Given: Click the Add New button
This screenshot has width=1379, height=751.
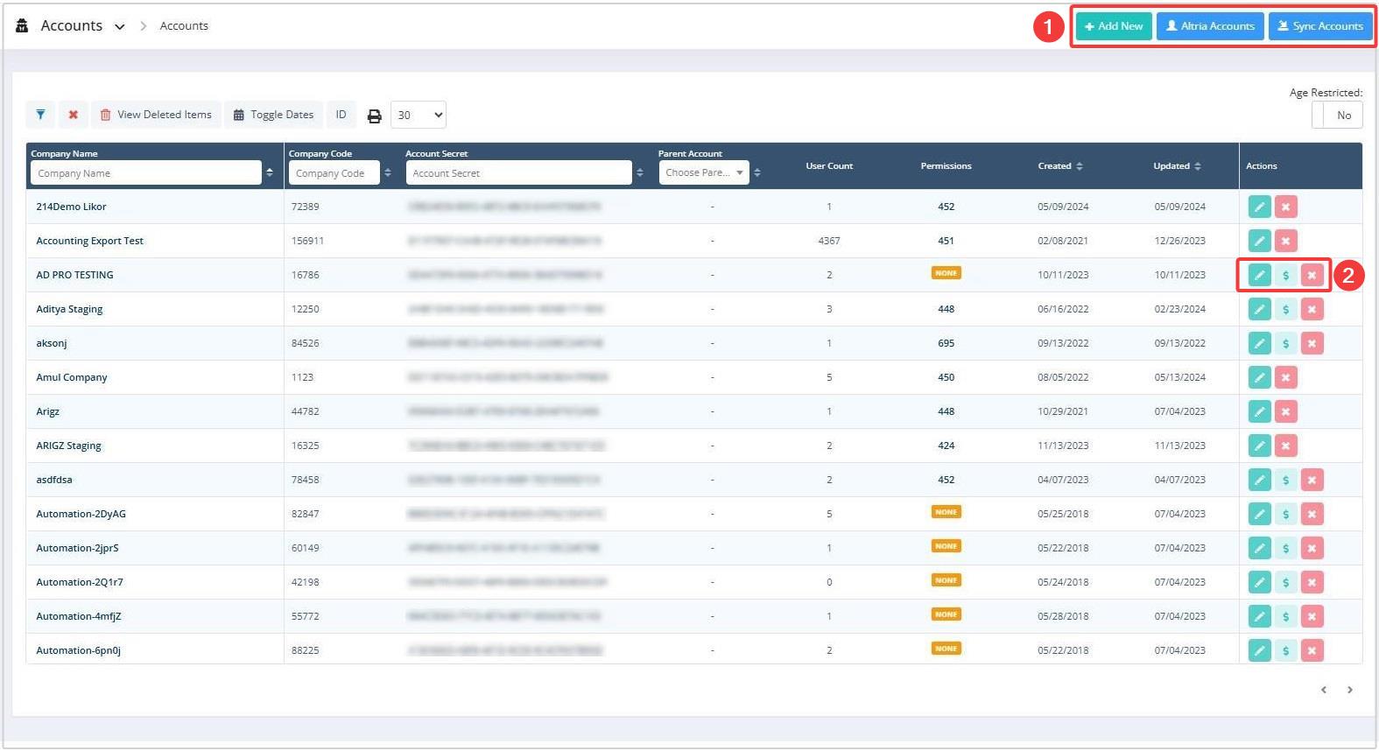Looking at the screenshot, I should click(1114, 26).
